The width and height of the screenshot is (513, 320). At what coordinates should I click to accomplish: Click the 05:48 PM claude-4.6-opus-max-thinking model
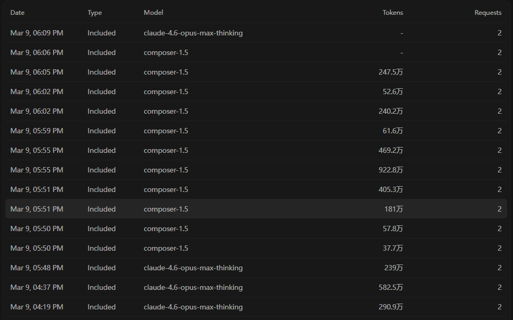tap(193, 268)
